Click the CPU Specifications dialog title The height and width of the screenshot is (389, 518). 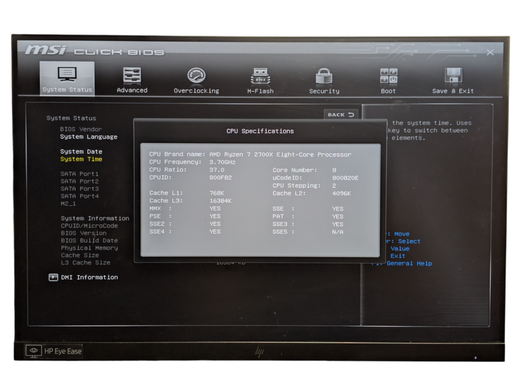(x=260, y=131)
